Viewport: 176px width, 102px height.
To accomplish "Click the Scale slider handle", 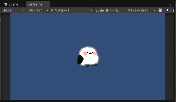I will point(107,10).
